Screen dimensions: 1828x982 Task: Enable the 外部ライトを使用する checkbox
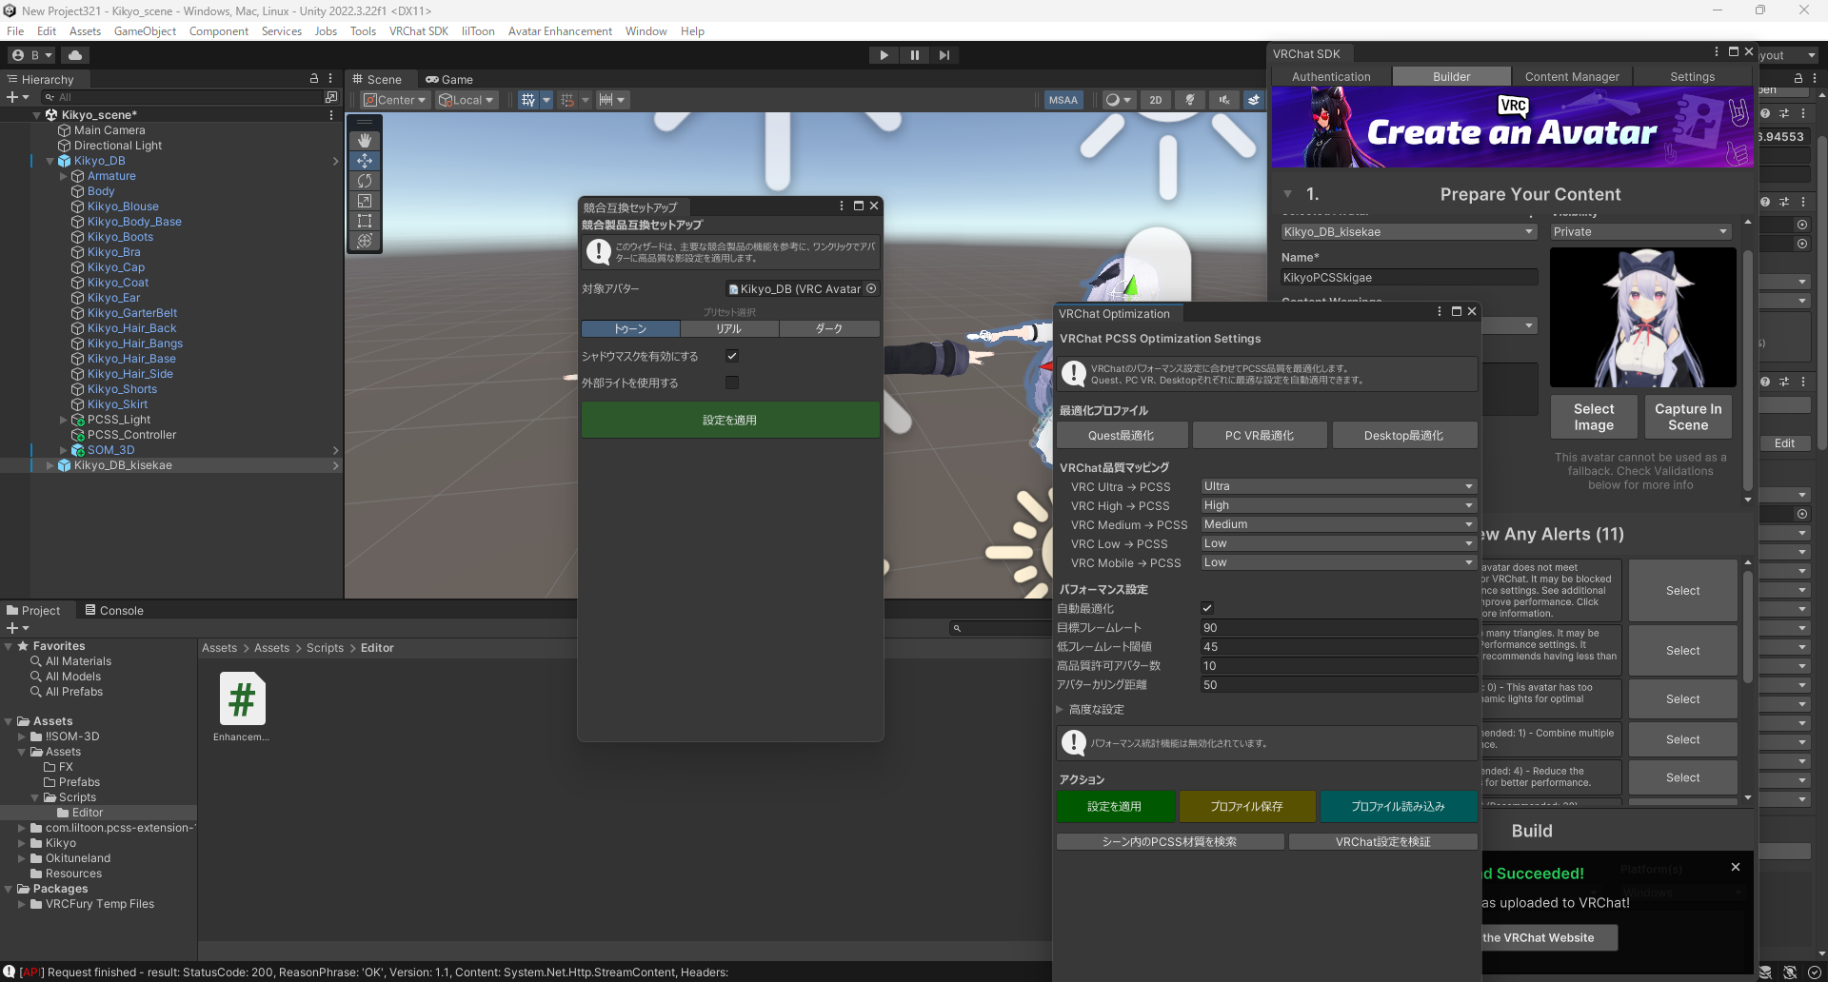[732, 383]
